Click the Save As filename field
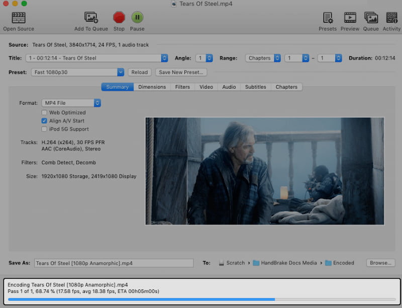Viewport: 402px width, 308px height. [x=114, y=263]
